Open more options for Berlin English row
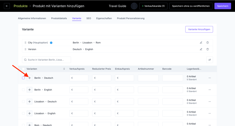The height and width of the screenshot is (126, 235). pos(209,90)
